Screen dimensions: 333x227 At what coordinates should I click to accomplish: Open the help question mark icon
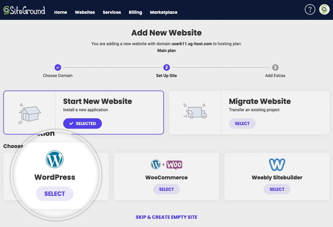[x=310, y=10]
